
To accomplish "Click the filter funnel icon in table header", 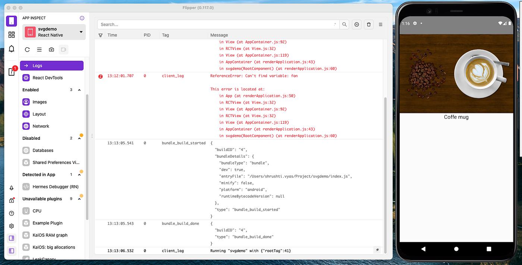I will (x=100, y=35).
